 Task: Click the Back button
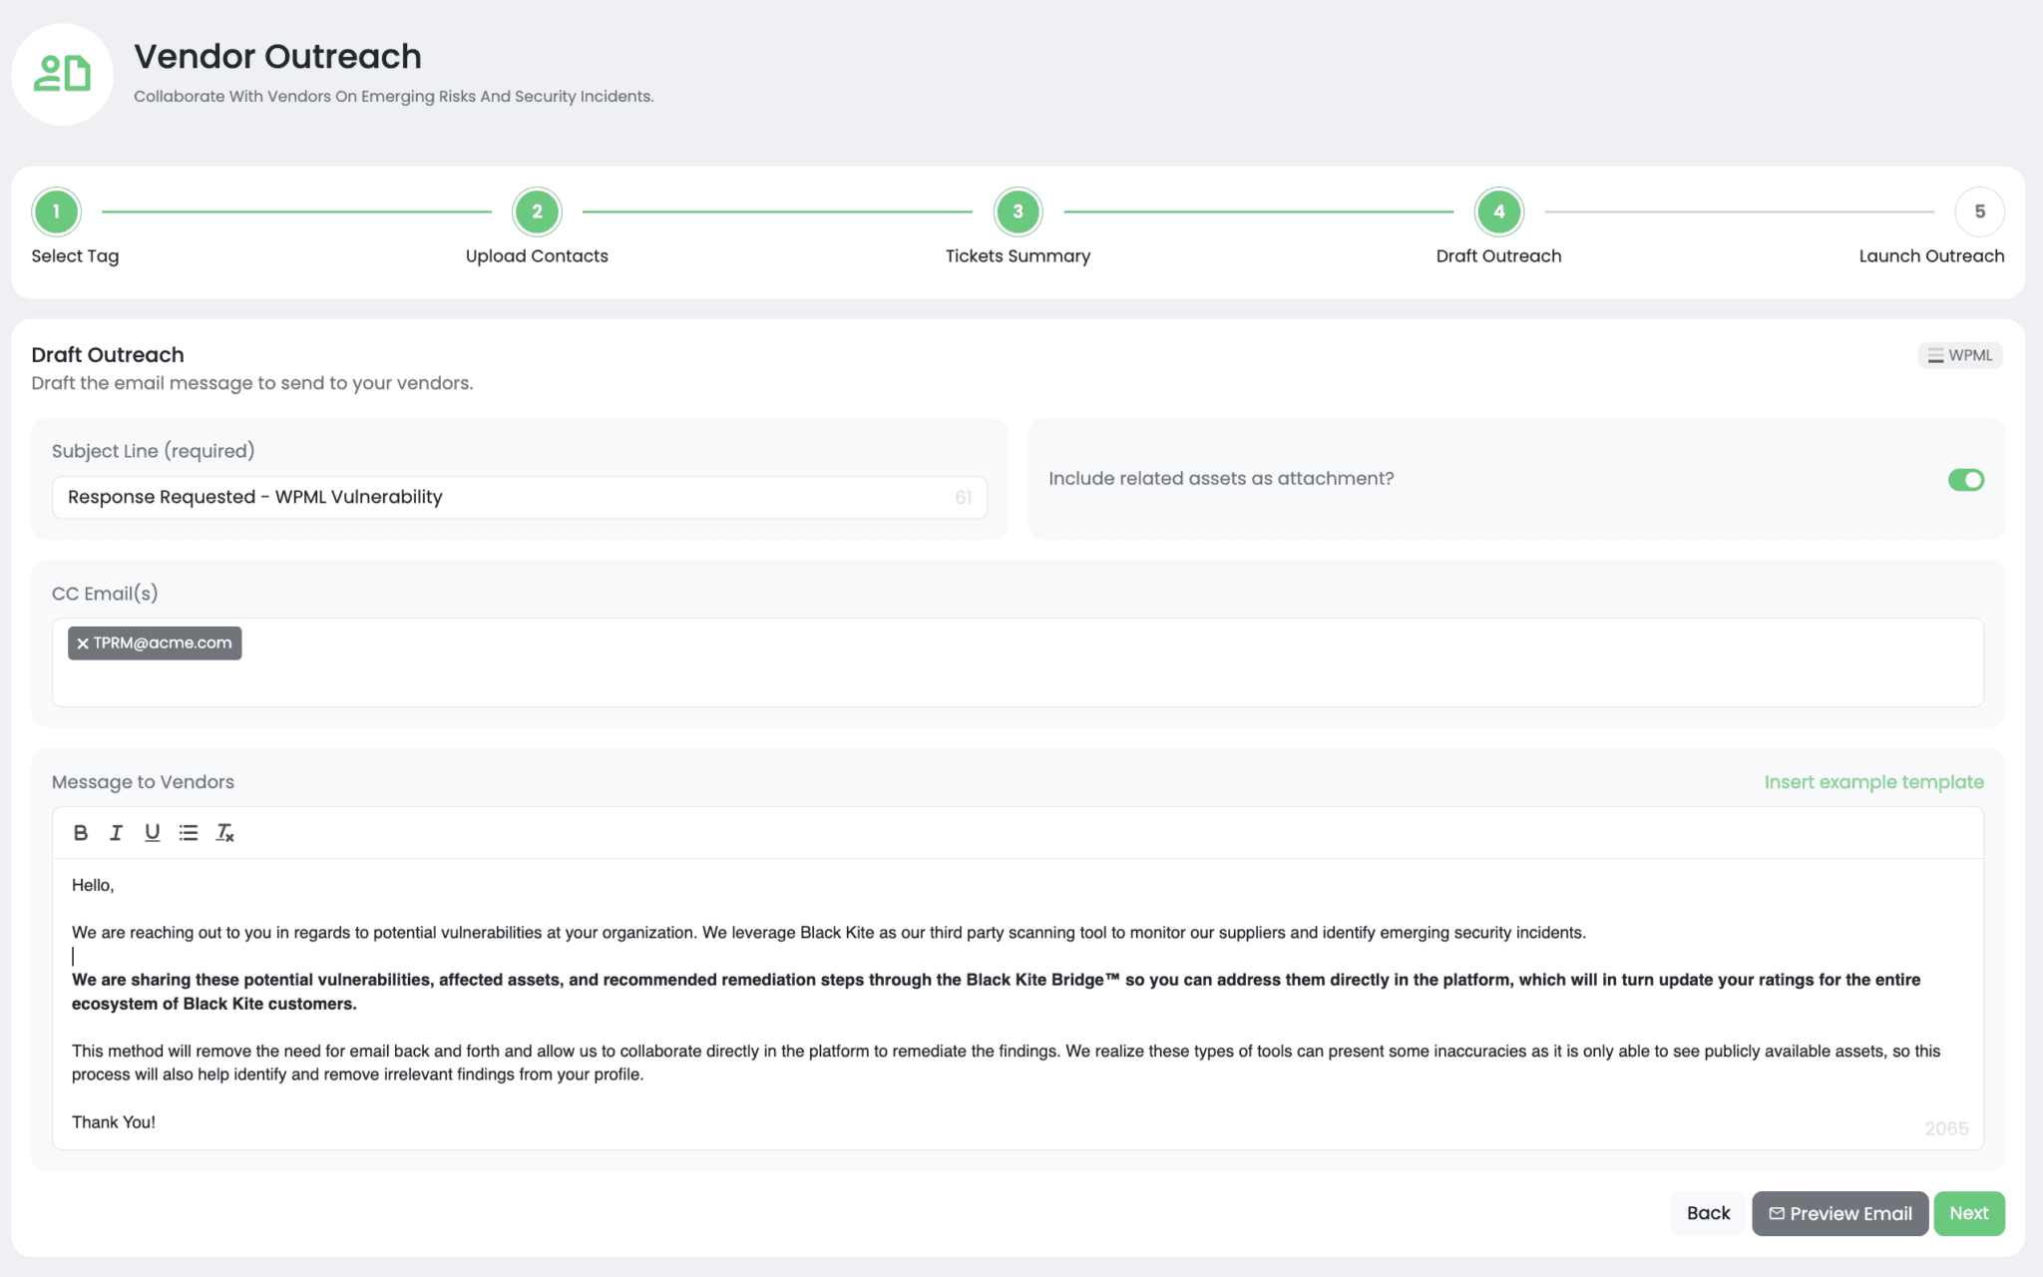(x=1708, y=1213)
